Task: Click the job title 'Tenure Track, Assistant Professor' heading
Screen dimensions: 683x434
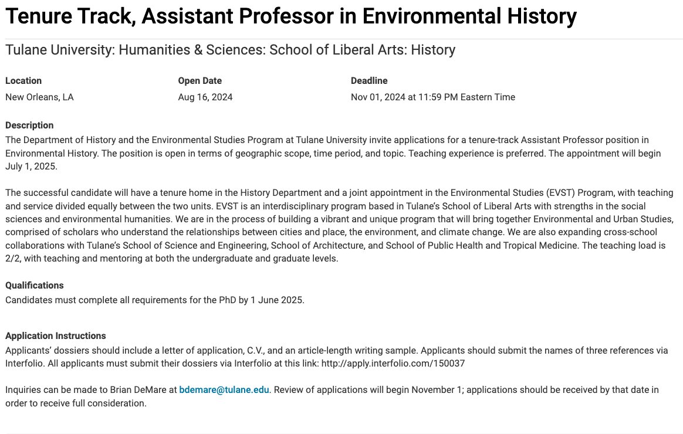Action: (x=291, y=16)
